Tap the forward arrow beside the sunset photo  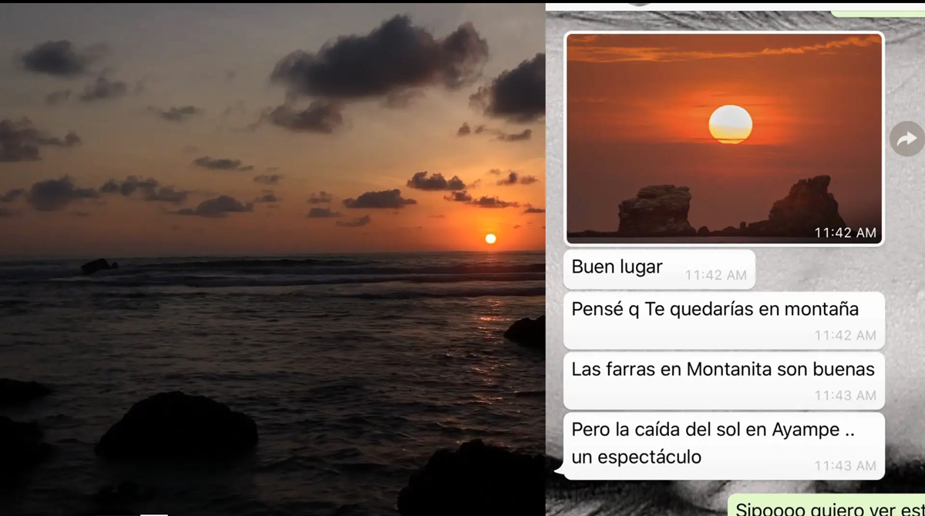(x=906, y=139)
